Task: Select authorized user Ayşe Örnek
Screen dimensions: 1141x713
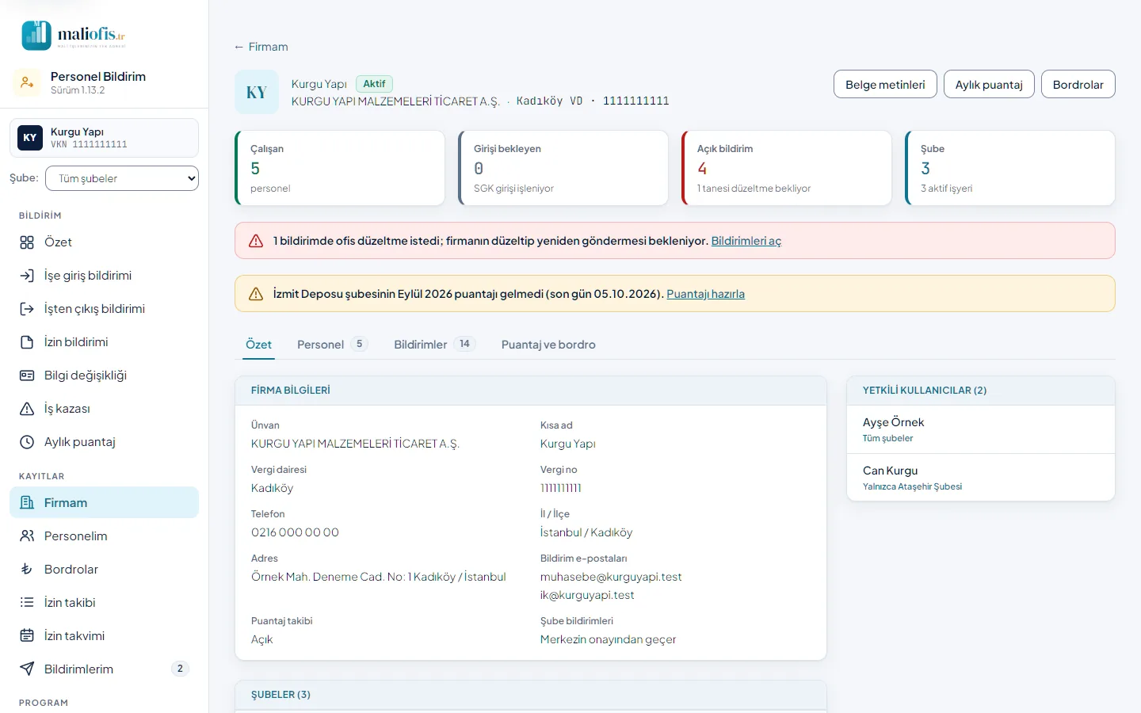Action: tap(981, 429)
